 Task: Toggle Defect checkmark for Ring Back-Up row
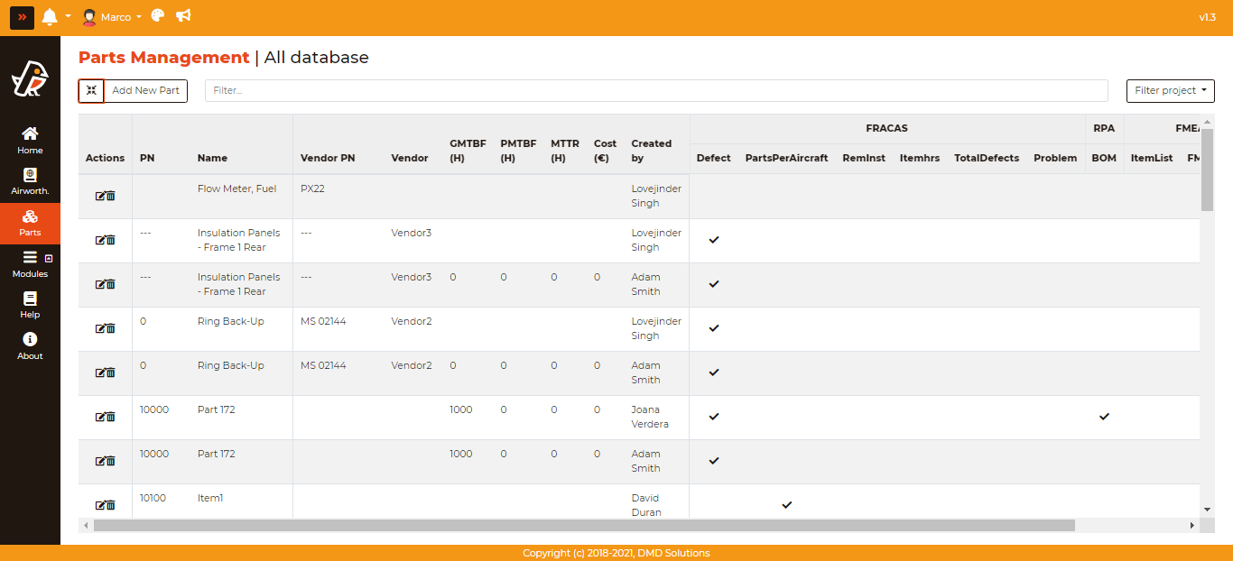(x=714, y=328)
